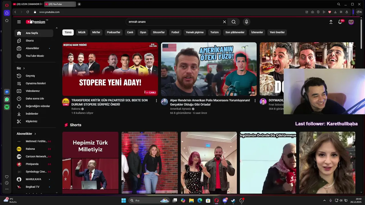Click the Rabona channel avatar under video
The width and height of the screenshot is (365, 205).
click(66, 102)
